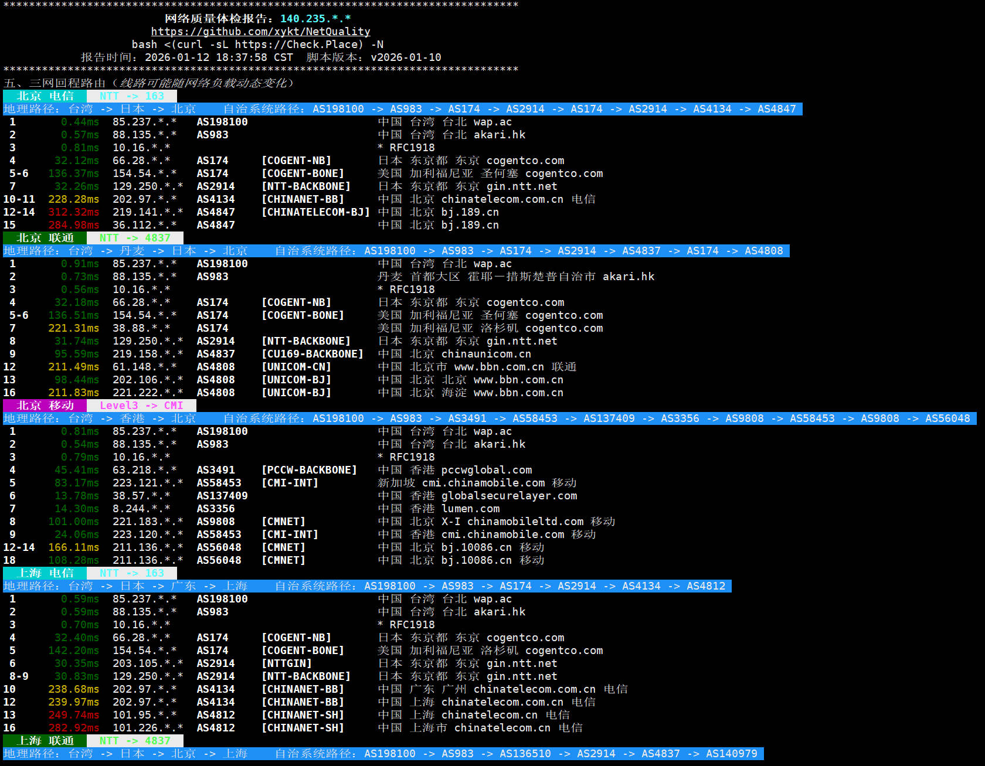Click the bash curl Check.Place command line

coord(257,45)
